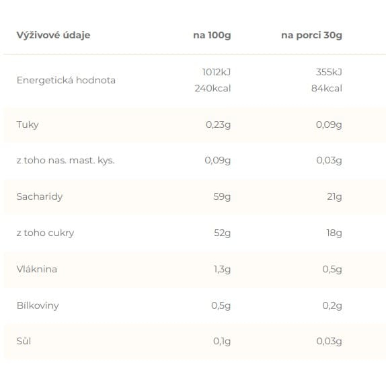Select the Bílkoviny row label
Screen dimensions: 386x386
[x=38, y=305]
